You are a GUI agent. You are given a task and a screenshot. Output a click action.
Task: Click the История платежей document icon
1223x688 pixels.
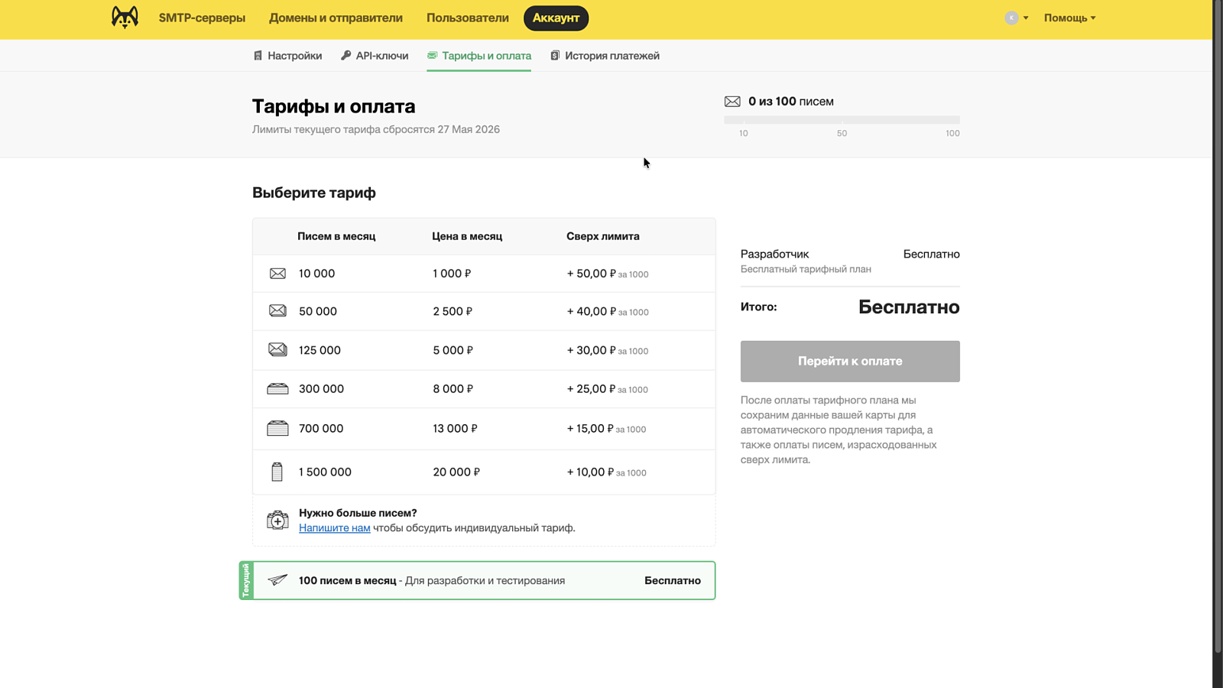[x=555, y=56]
